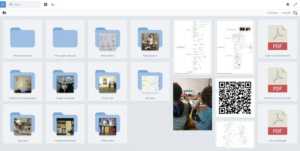The height and width of the screenshot is (151, 300).
Task: Open the Photos Yaho folder
Action: pyautogui.click(x=107, y=124)
